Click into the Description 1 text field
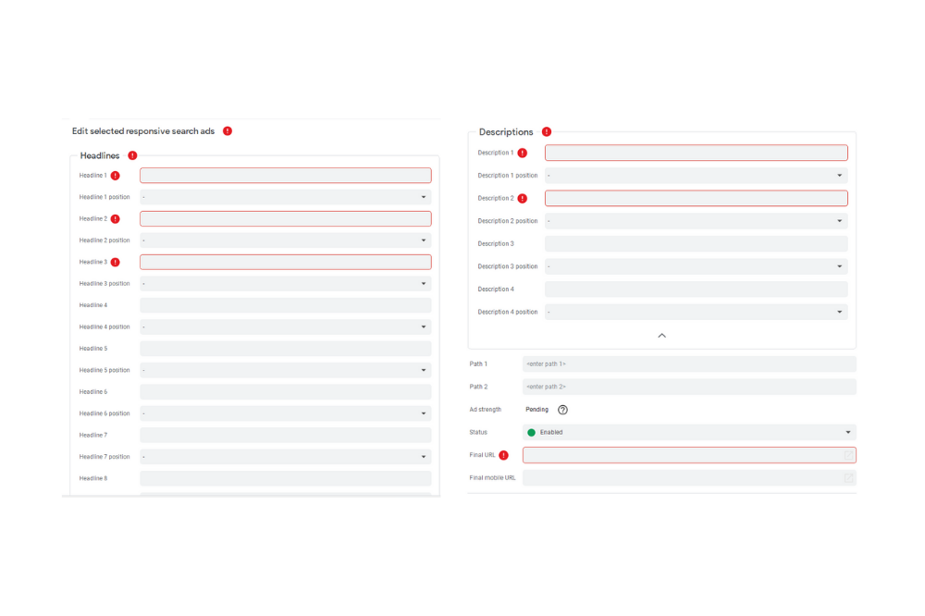The height and width of the screenshot is (616, 925). pyautogui.click(x=697, y=153)
